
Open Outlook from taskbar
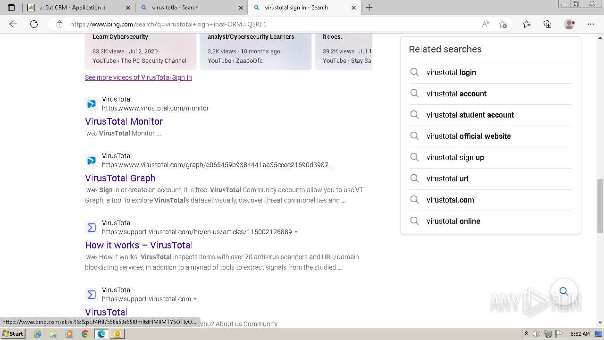coord(117,334)
